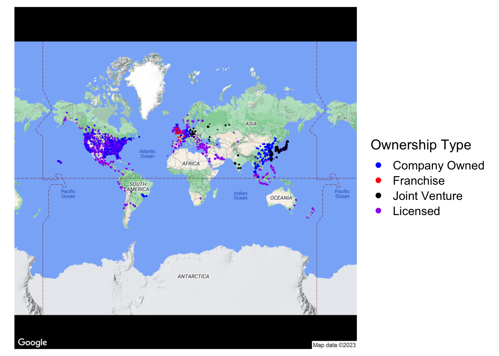
Task: Click the Indian Ocean label
Action: click(x=241, y=195)
